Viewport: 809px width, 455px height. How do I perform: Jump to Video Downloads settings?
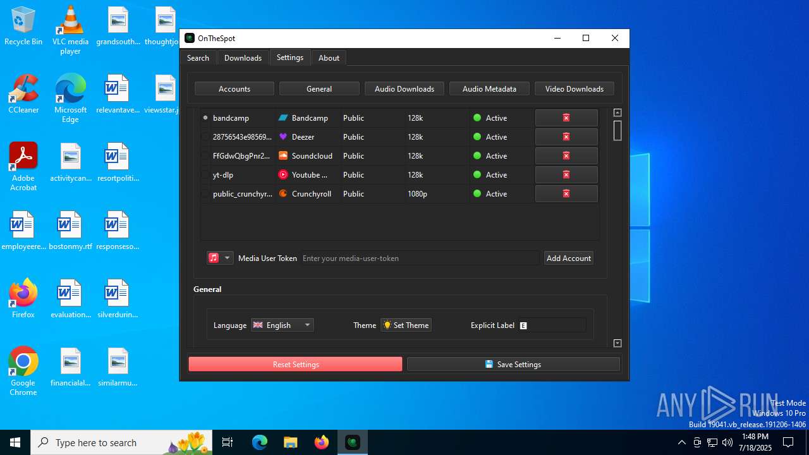click(x=575, y=88)
